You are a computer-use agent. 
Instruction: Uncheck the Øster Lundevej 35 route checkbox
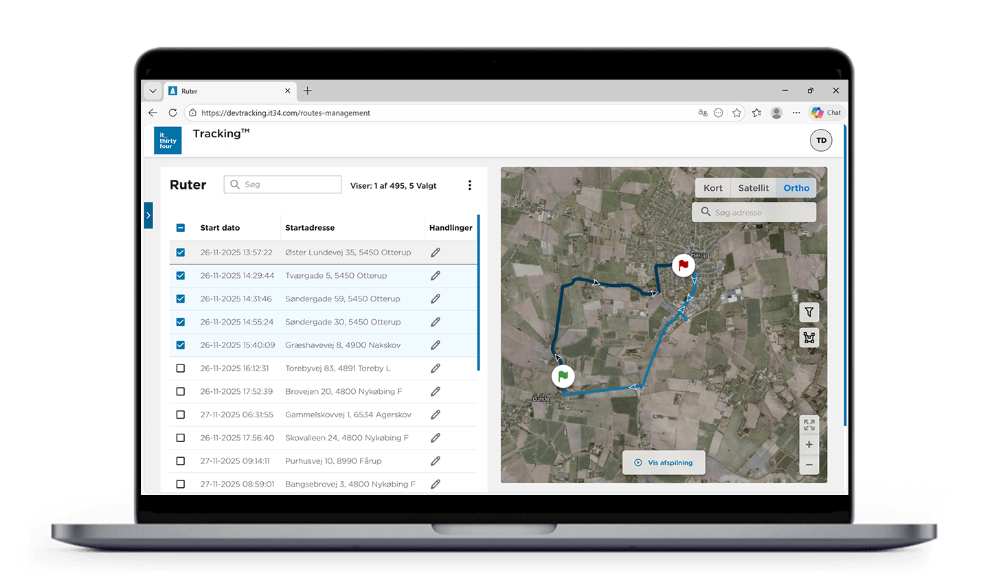point(181,253)
